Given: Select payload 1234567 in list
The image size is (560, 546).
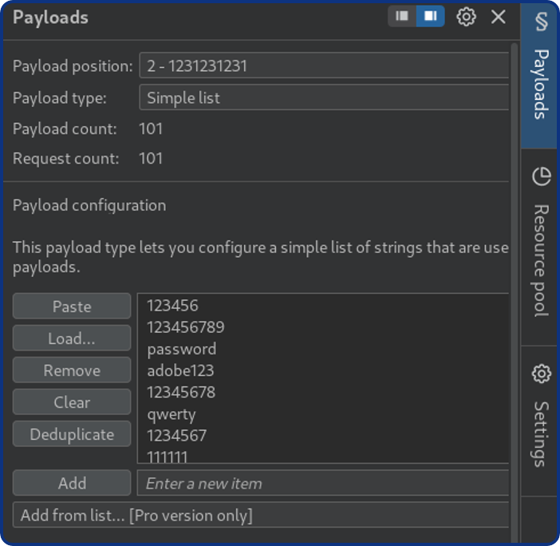Looking at the screenshot, I should click(323, 436).
